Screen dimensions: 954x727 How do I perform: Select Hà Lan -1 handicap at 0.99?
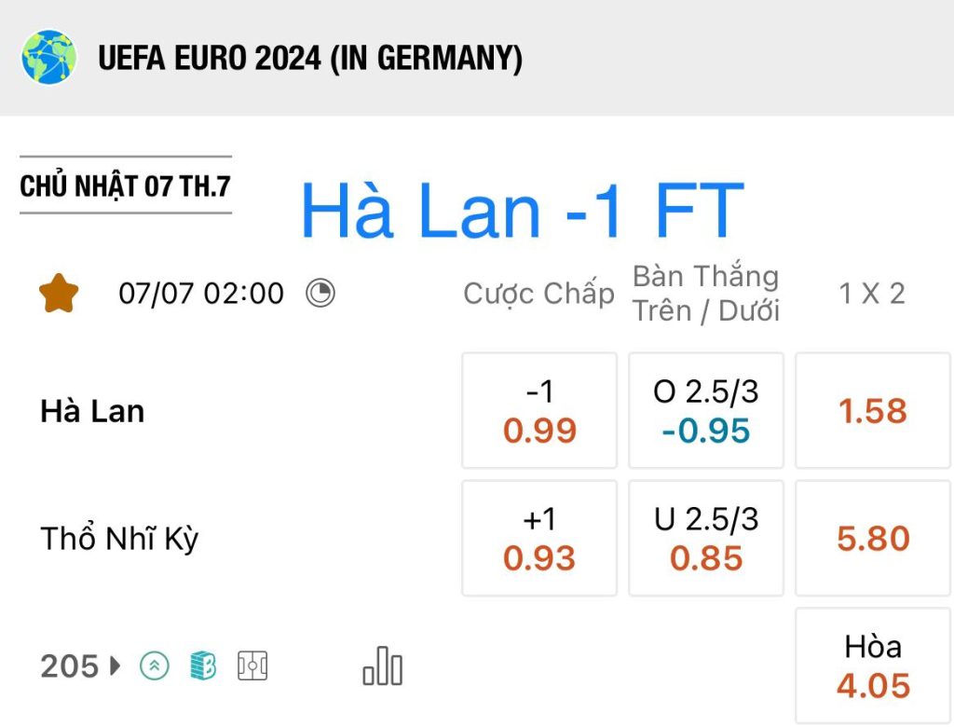(x=539, y=410)
